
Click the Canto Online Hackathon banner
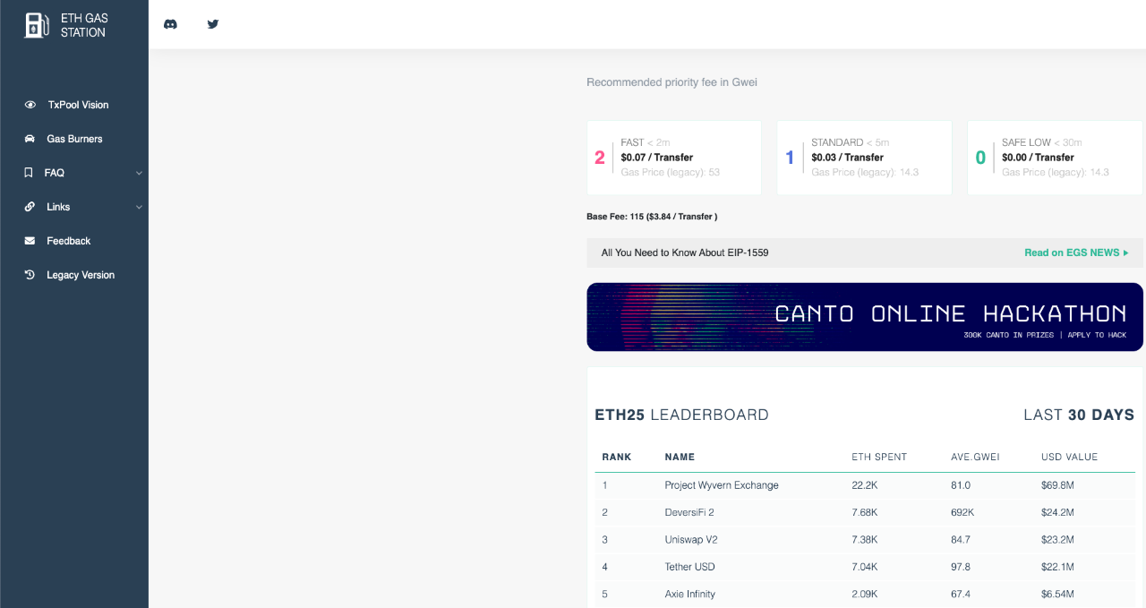click(x=865, y=317)
